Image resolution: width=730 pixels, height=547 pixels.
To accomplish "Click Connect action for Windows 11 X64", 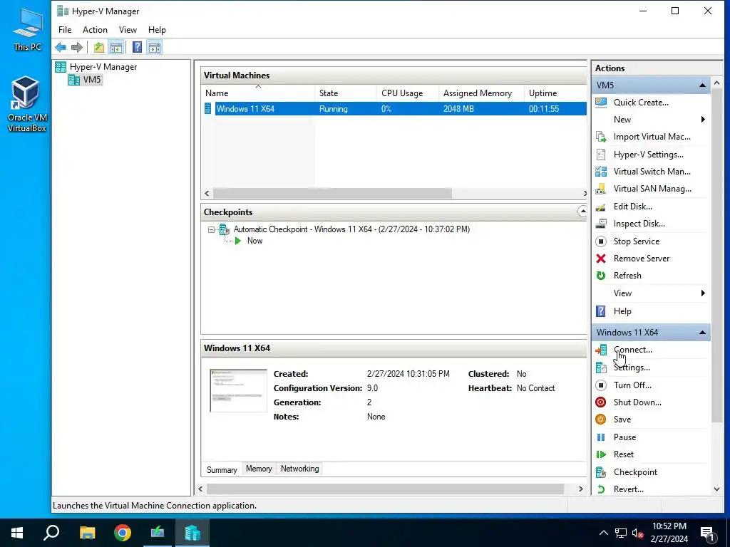I will [x=632, y=350].
